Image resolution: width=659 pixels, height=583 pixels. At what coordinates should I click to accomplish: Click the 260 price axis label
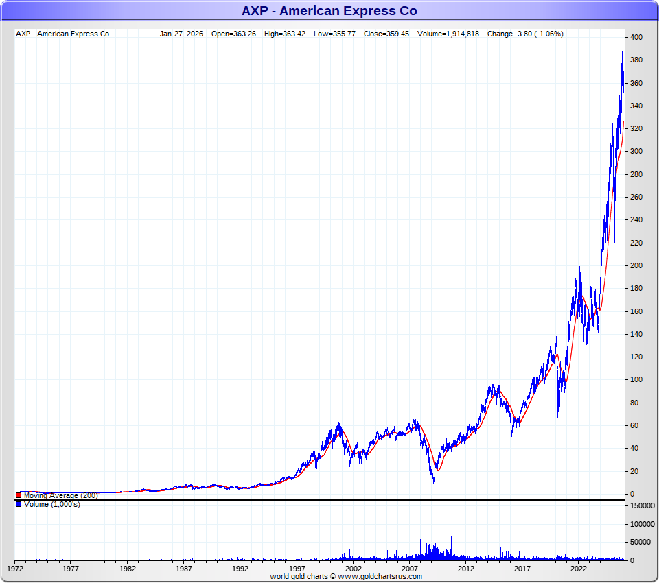click(636, 197)
